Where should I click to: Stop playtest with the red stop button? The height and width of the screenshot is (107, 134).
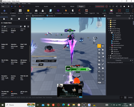[x=20, y=6]
